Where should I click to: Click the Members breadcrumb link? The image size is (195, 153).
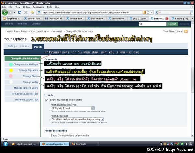(x=57, y=31)
